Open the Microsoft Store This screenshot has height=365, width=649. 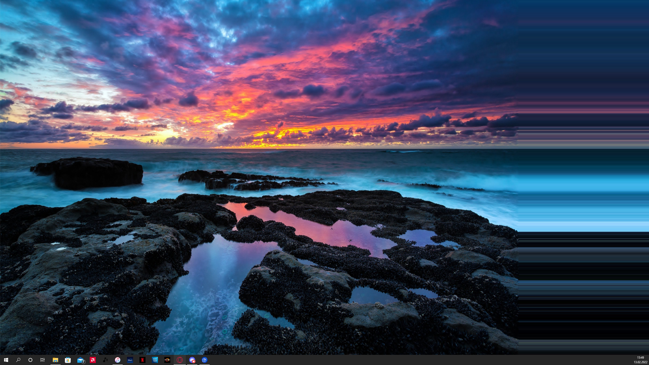[67, 360]
